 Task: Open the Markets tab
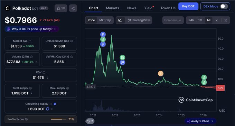coord(113,8)
